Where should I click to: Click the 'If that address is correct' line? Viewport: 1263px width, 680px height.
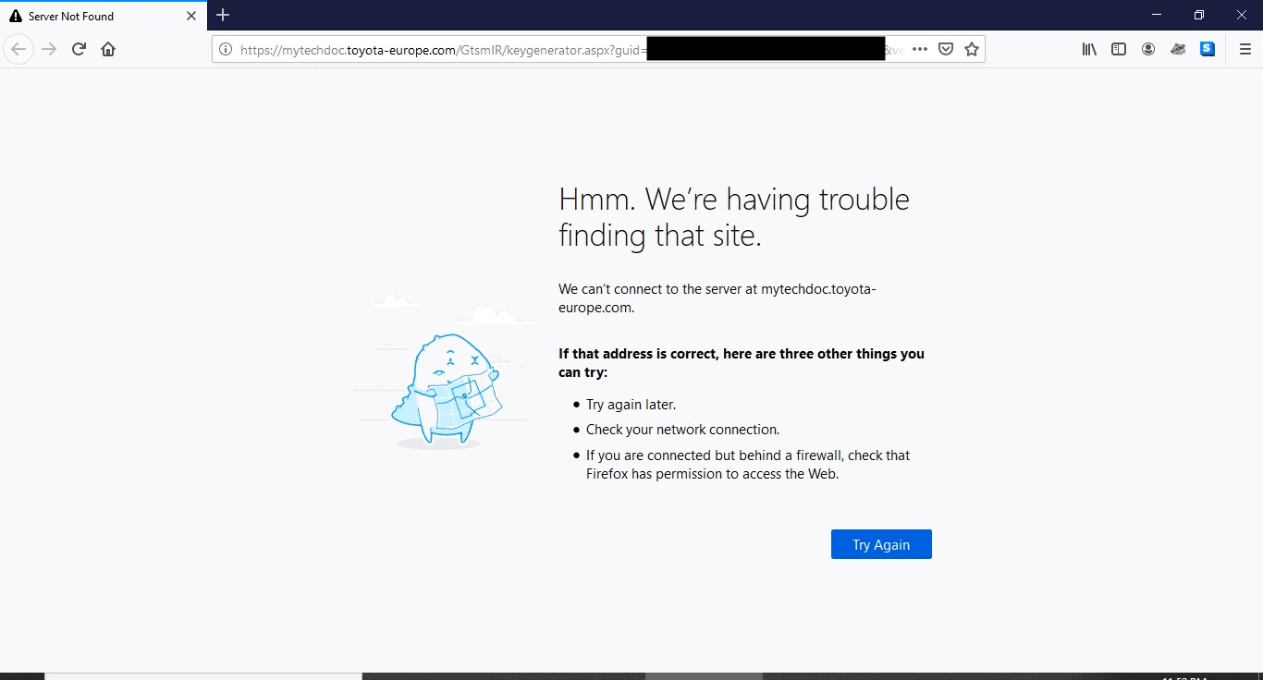point(742,362)
